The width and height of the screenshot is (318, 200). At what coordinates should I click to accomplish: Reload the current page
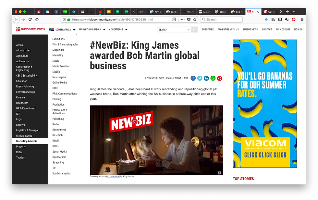tap(30, 19)
